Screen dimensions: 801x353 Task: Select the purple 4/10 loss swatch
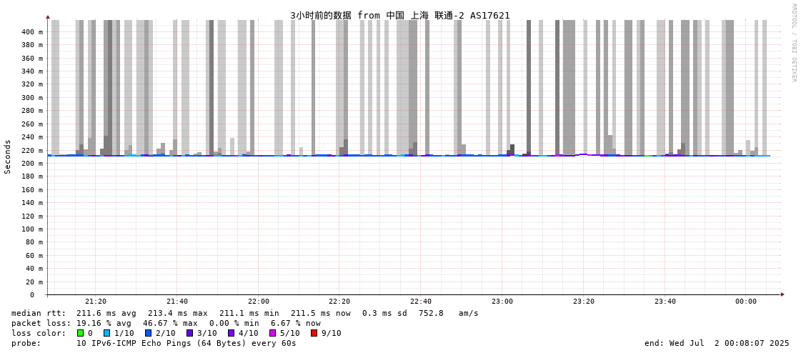[x=231, y=333]
